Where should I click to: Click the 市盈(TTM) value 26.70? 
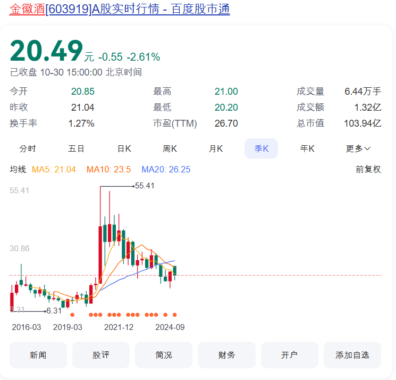tap(226, 123)
